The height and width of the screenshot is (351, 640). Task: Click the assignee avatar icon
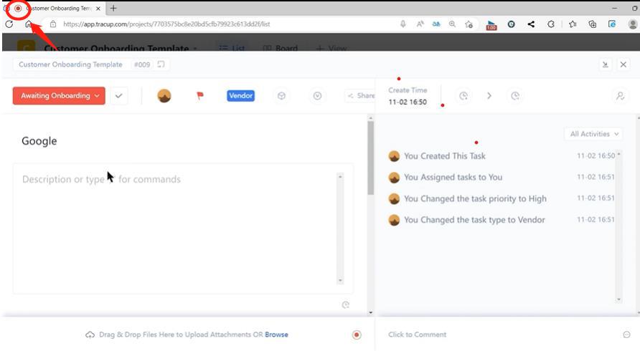(x=164, y=96)
